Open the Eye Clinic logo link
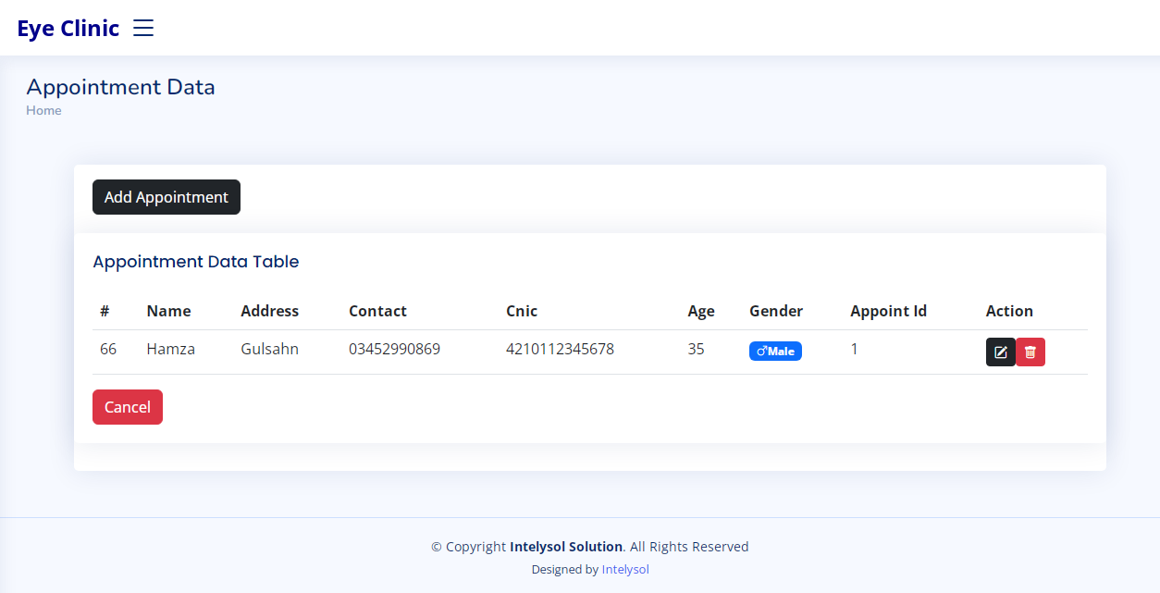Image resolution: width=1160 pixels, height=593 pixels. [x=68, y=28]
